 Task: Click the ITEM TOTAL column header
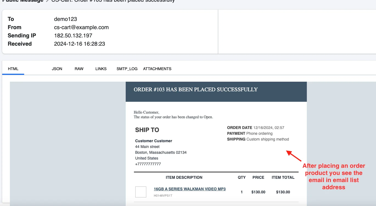click(283, 177)
